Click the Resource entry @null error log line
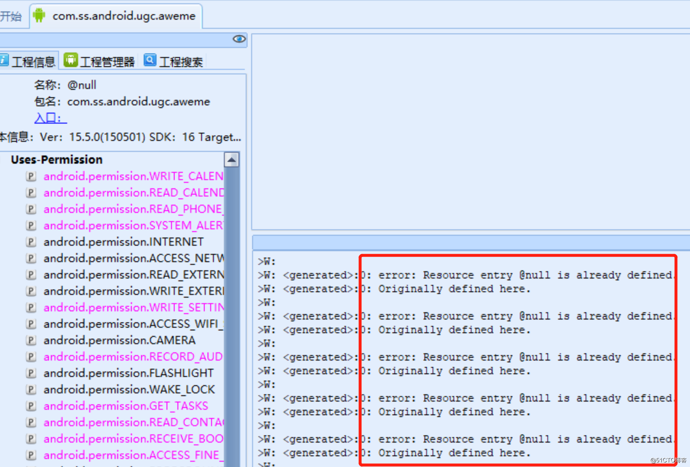 coord(474,275)
